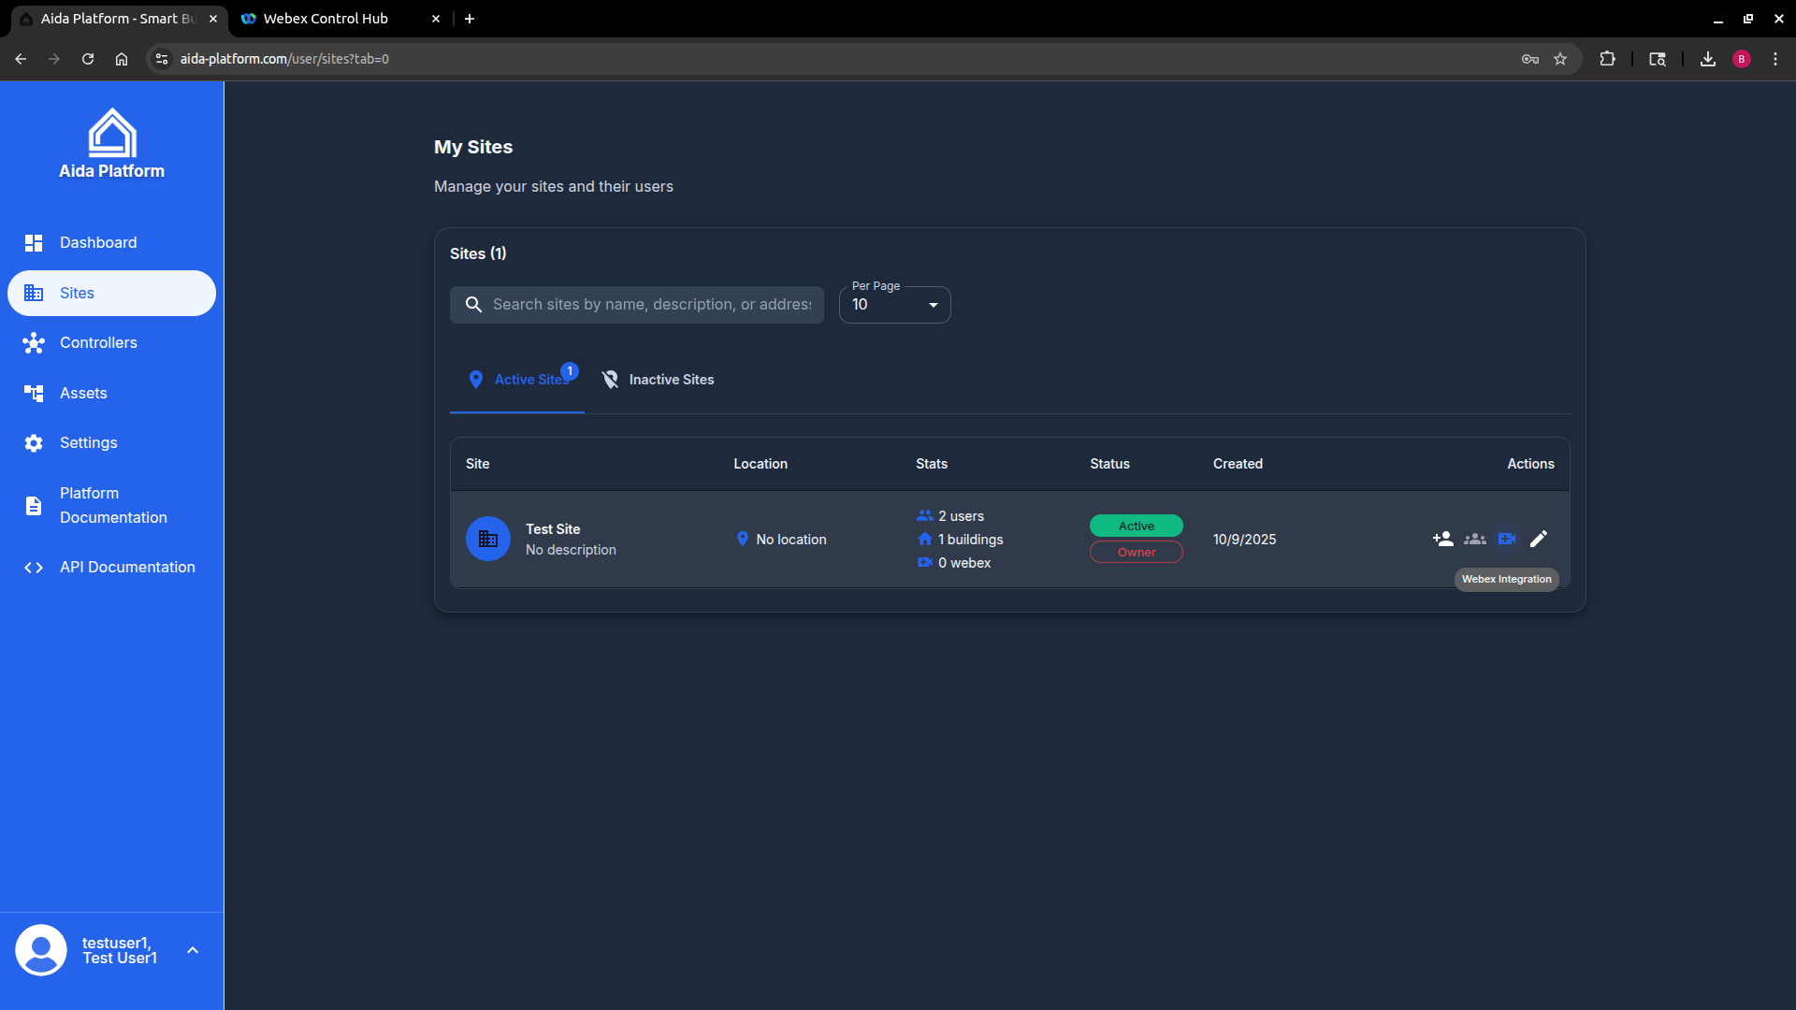Open the manage users group icon
Screen dimensions: 1796x1010
click(1474, 539)
